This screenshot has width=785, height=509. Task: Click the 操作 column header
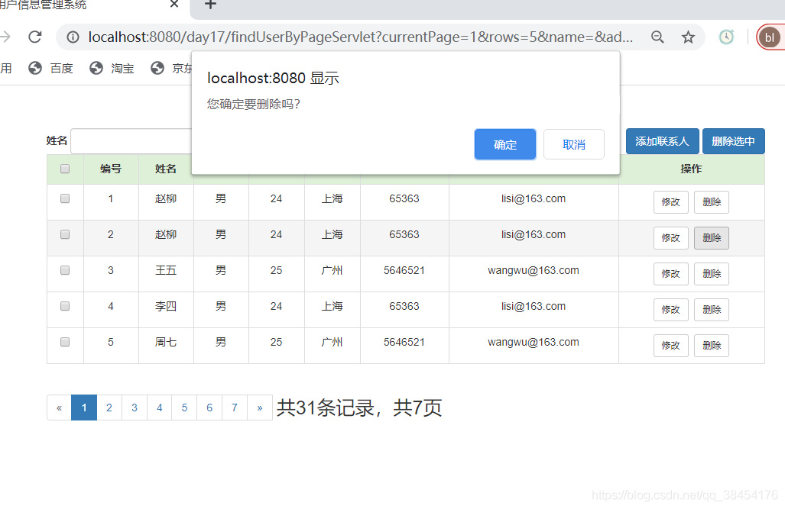point(692,169)
